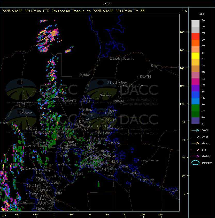Click the 'L_Asuncion' place label

118,101
